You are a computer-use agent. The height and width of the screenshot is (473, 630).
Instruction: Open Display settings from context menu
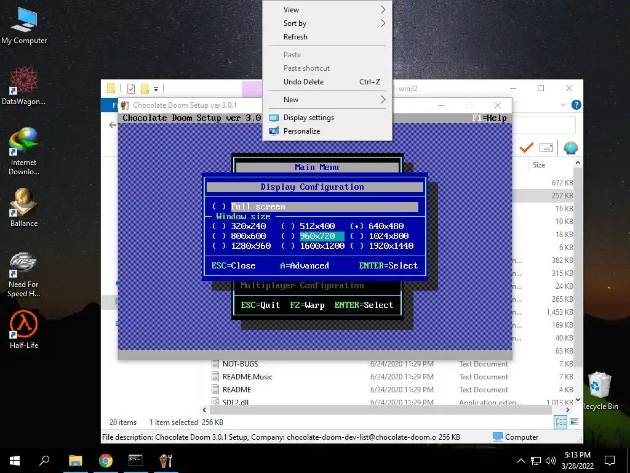pos(327,118)
